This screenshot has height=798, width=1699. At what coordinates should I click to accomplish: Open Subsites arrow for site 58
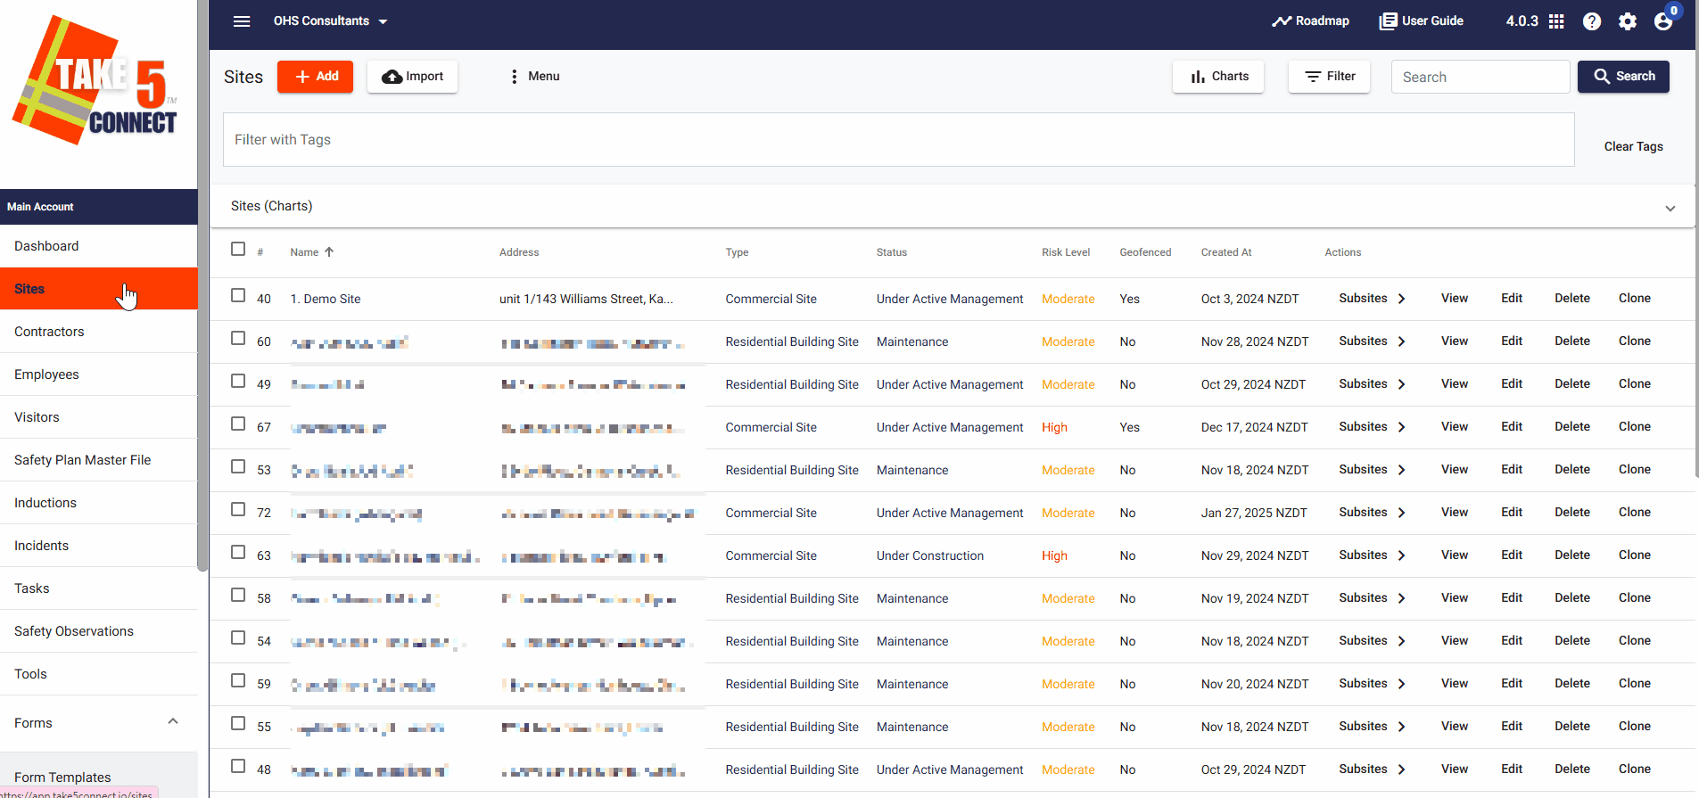pos(1401,598)
